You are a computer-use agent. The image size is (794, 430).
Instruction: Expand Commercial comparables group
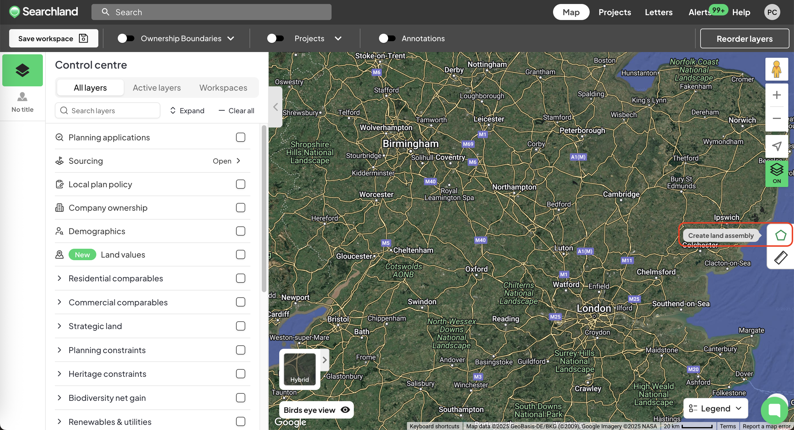pyautogui.click(x=59, y=302)
